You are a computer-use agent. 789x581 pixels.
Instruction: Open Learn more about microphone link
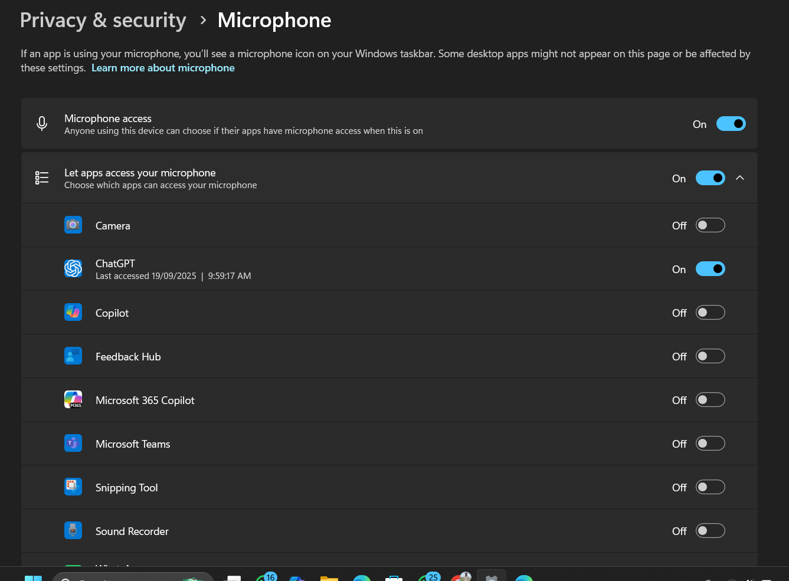pyautogui.click(x=163, y=68)
